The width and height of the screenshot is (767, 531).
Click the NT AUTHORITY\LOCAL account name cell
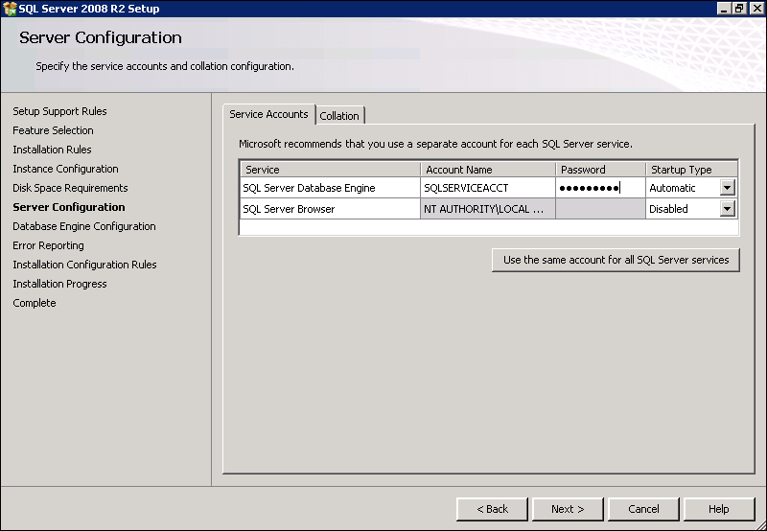(488, 209)
